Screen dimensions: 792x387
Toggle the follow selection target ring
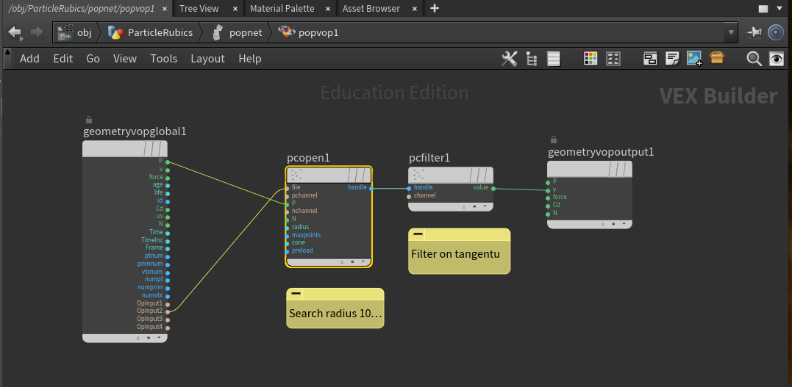click(776, 33)
